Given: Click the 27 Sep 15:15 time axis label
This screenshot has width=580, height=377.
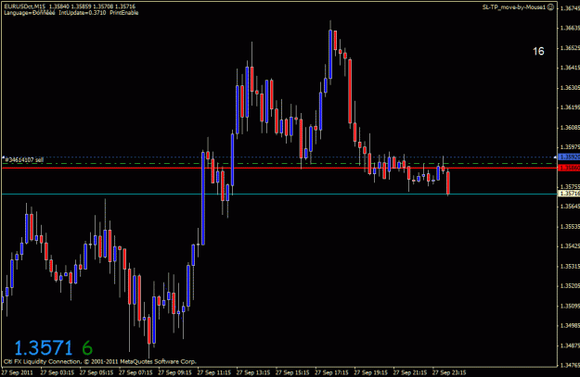Looking at the screenshot, I should click(292, 372).
